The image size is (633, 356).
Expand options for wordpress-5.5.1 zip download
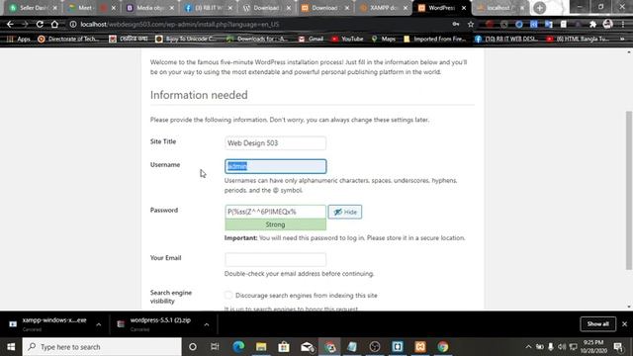click(x=207, y=324)
